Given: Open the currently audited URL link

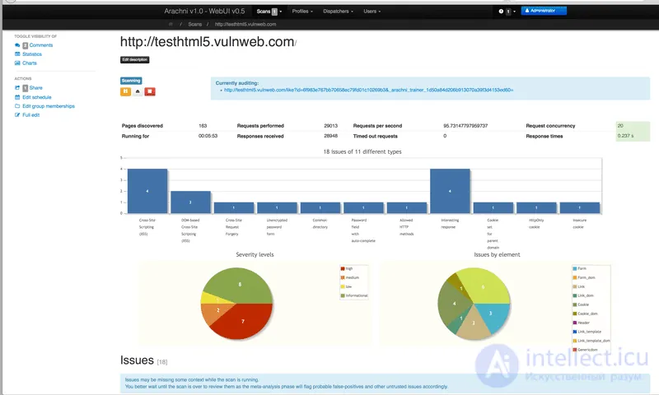Looking at the screenshot, I should [368, 90].
